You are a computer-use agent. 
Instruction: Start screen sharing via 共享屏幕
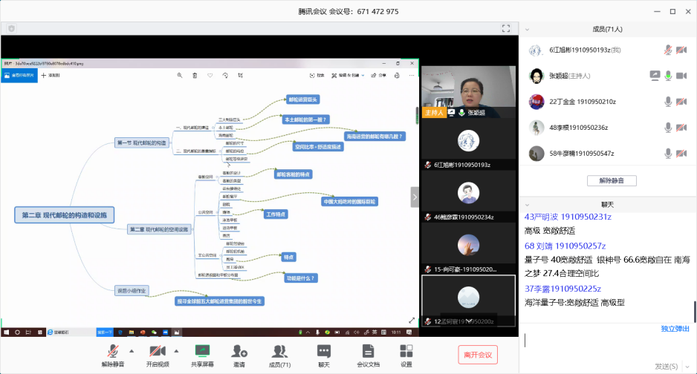[x=202, y=352]
